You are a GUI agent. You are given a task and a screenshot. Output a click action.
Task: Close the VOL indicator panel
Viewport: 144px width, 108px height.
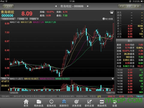(112, 79)
